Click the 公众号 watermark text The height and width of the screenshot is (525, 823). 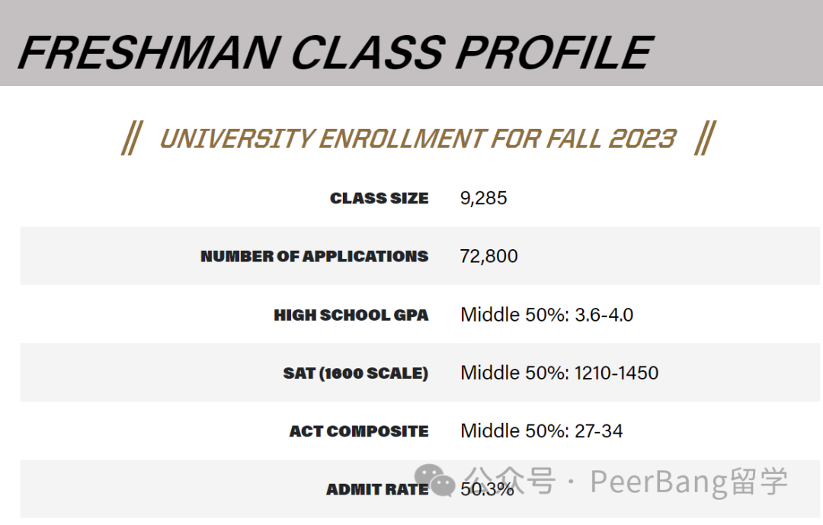(x=510, y=481)
